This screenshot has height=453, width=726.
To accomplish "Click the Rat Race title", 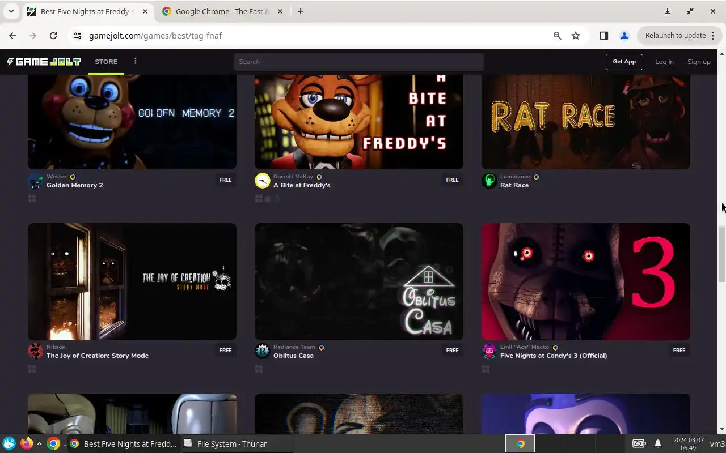I will pyautogui.click(x=514, y=185).
